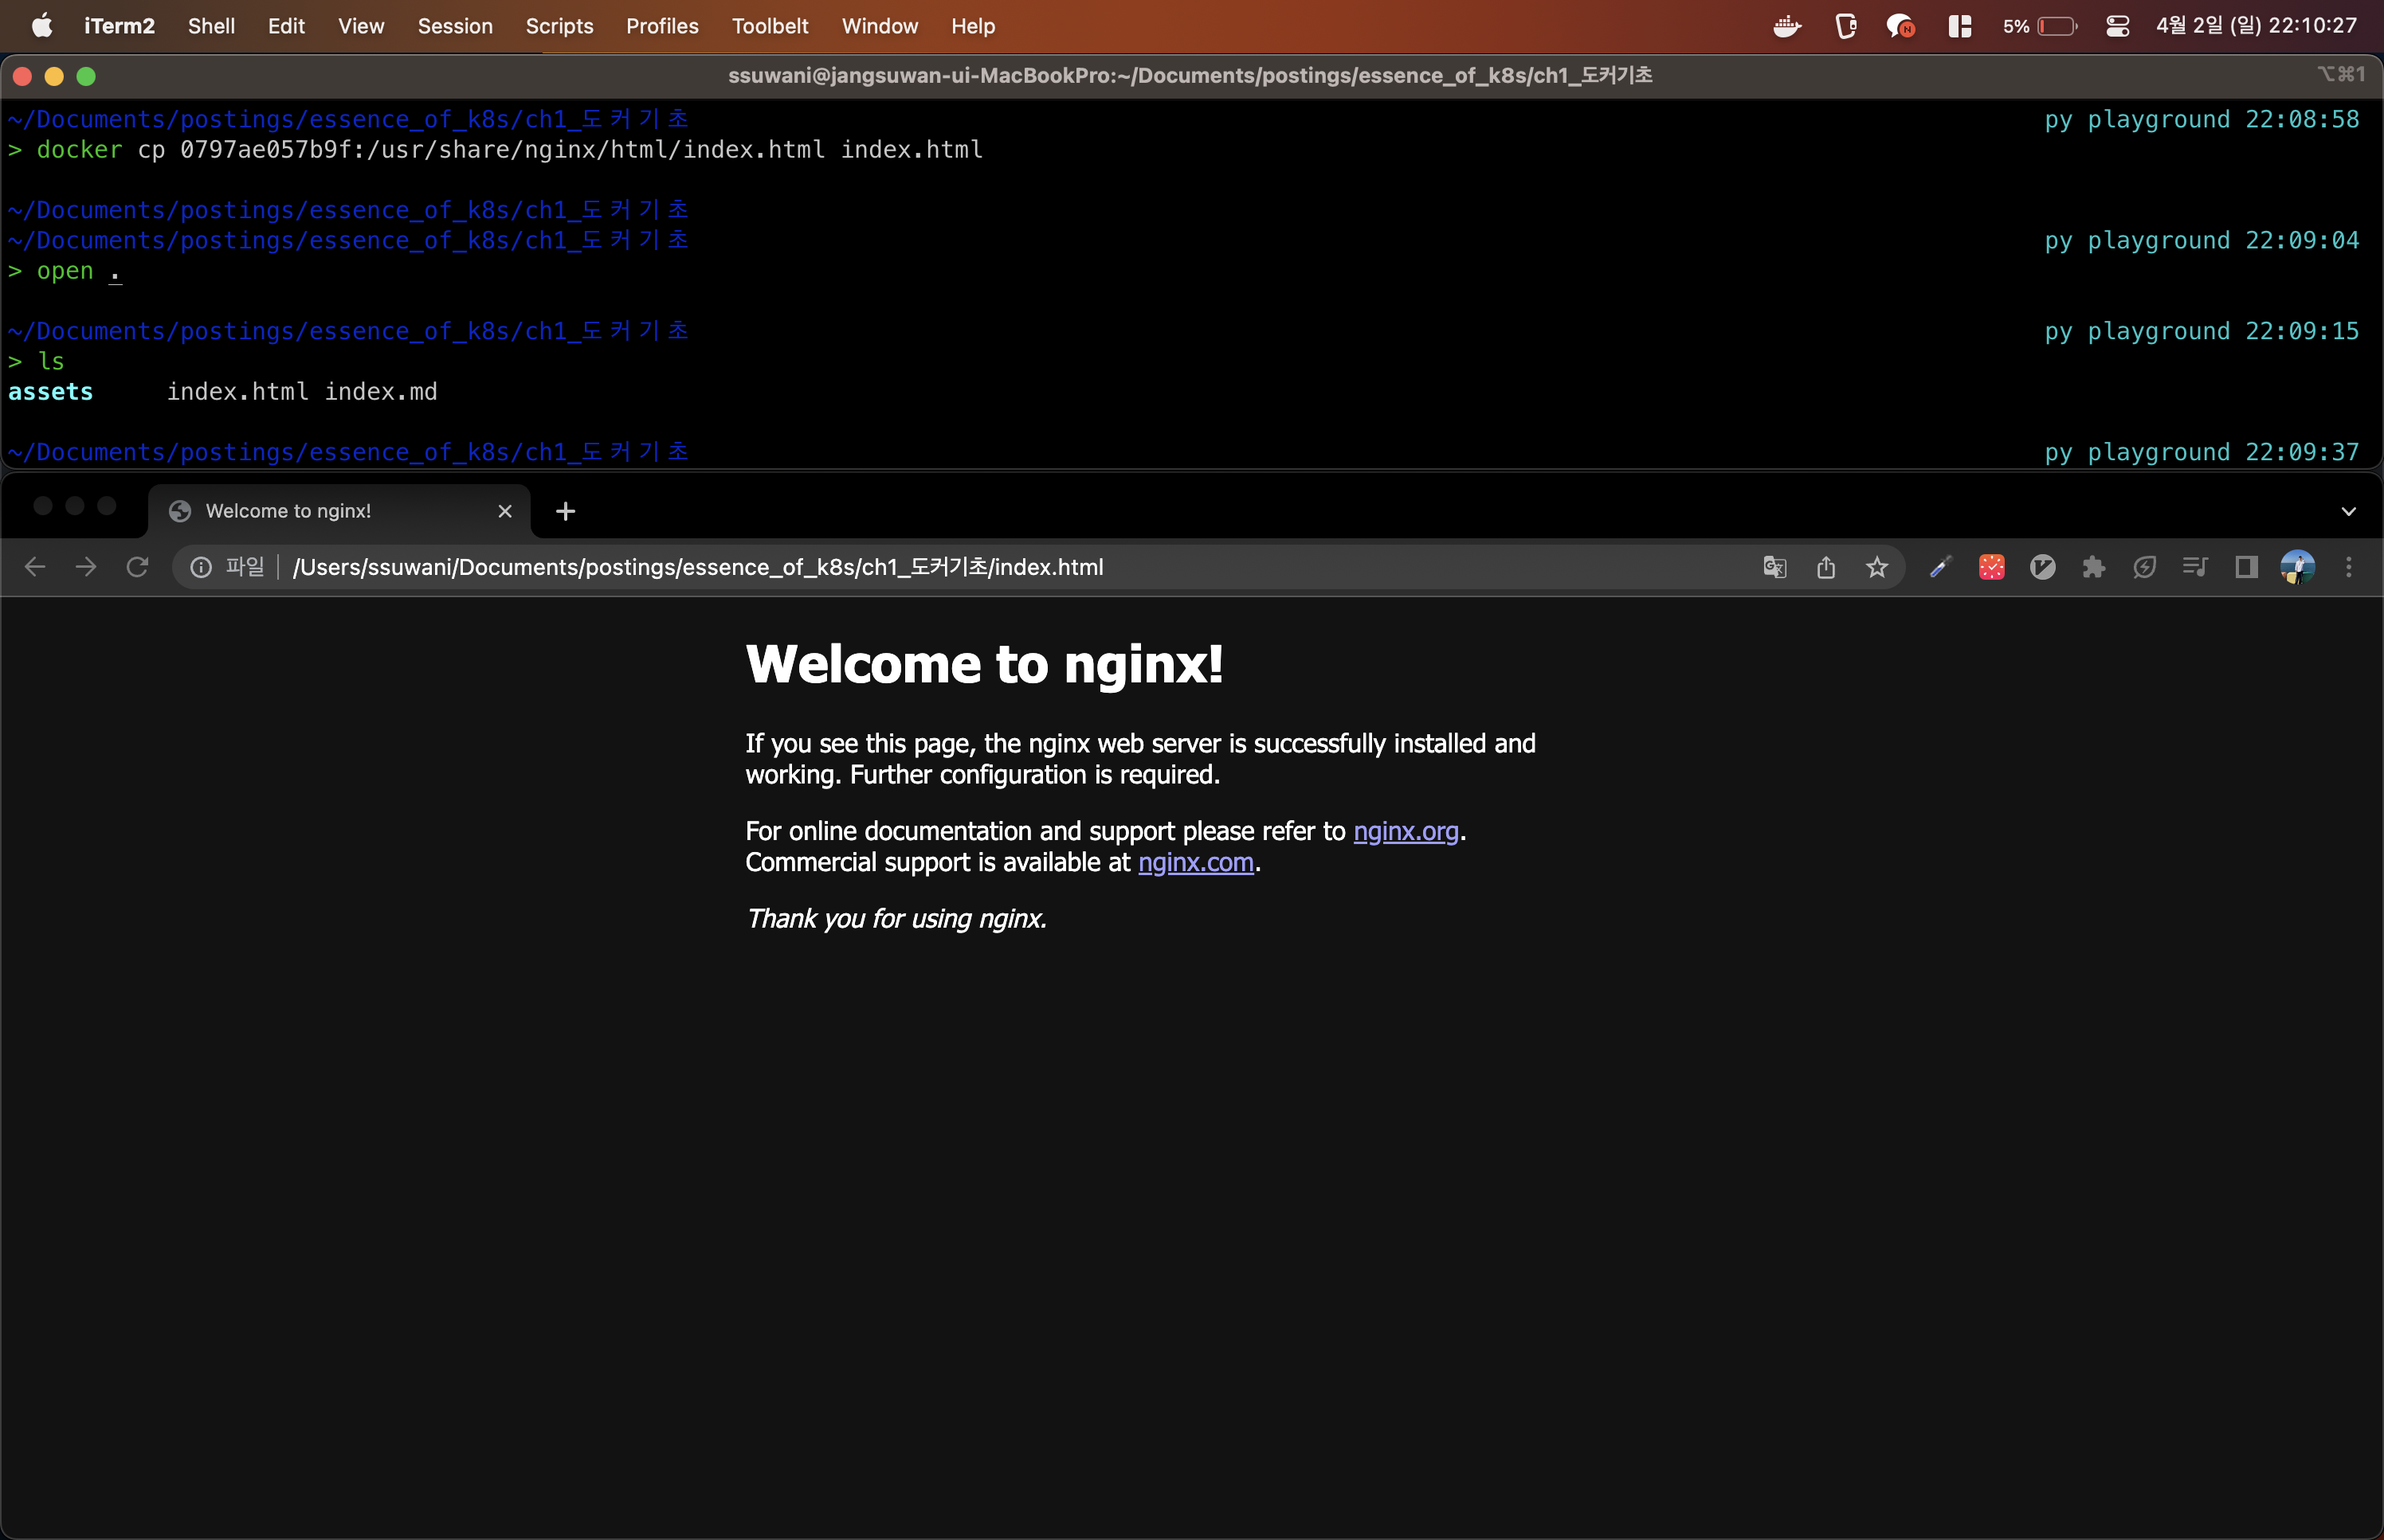The width and height of the screenshot is (2384, 1540).
Task: Expand the tab search chevron
Action: 2349,511
